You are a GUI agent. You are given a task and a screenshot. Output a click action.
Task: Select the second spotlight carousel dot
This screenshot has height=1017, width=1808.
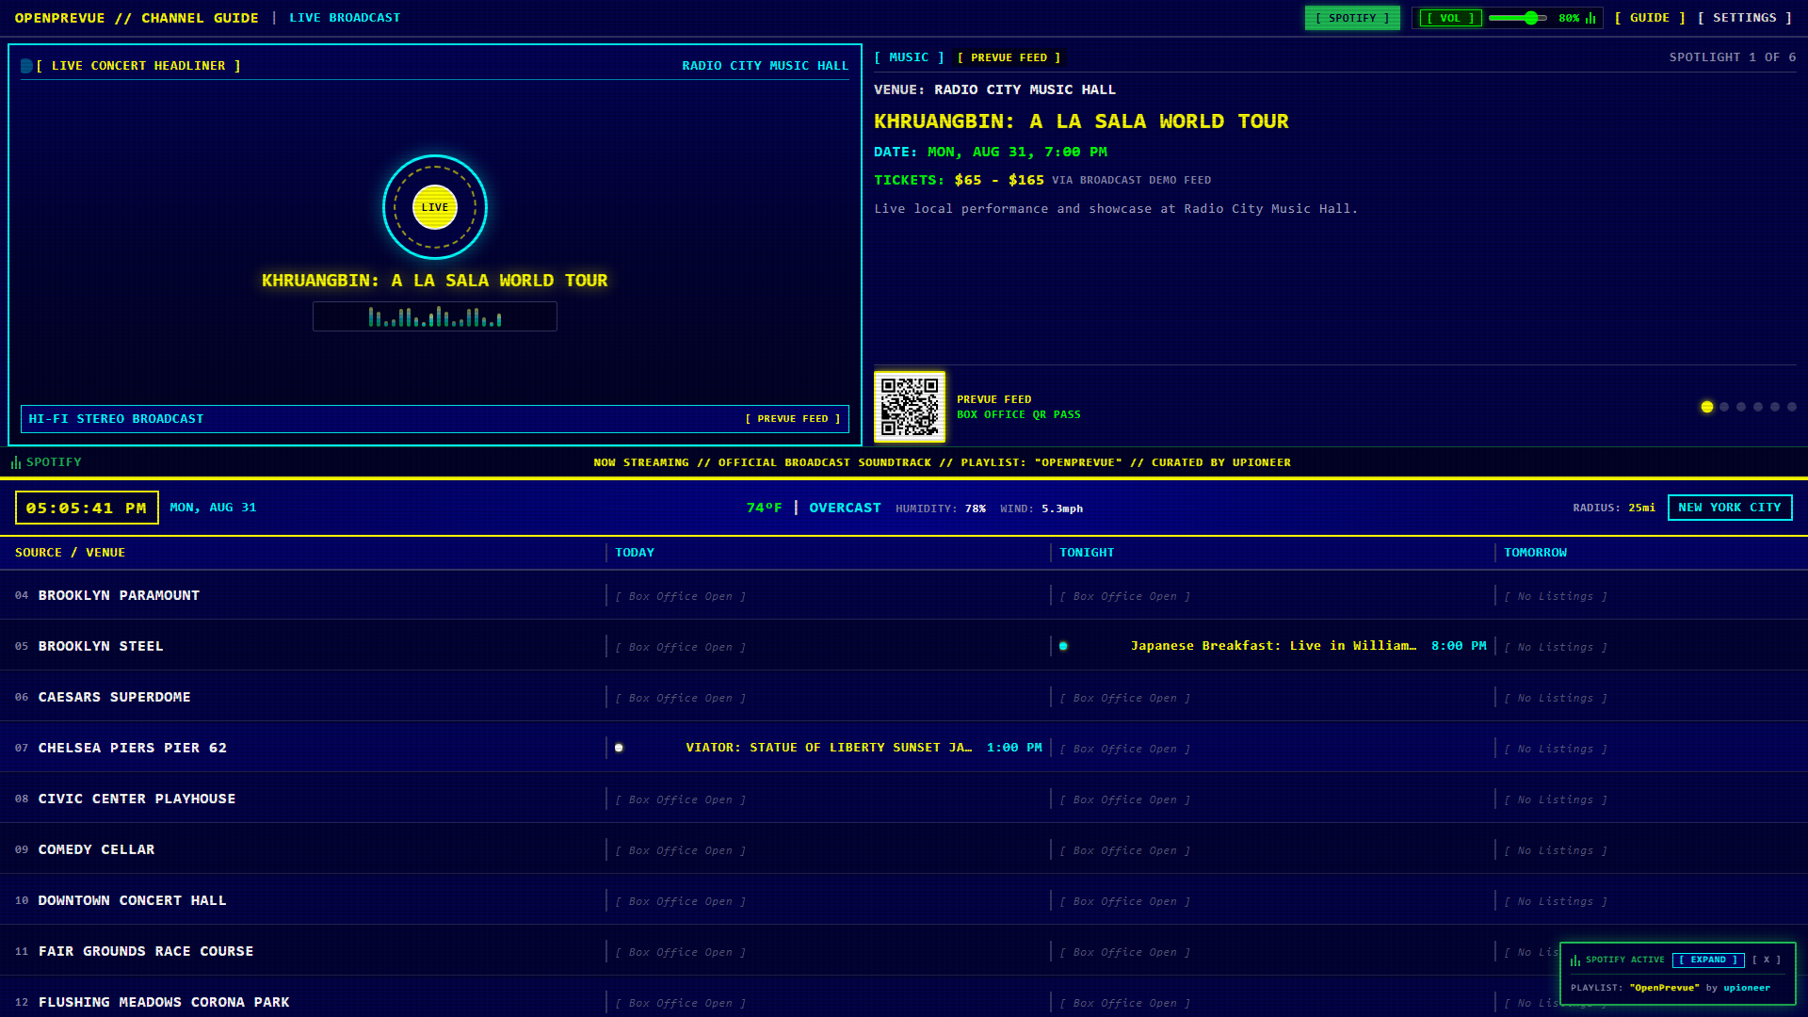[x=1724, y=407]
